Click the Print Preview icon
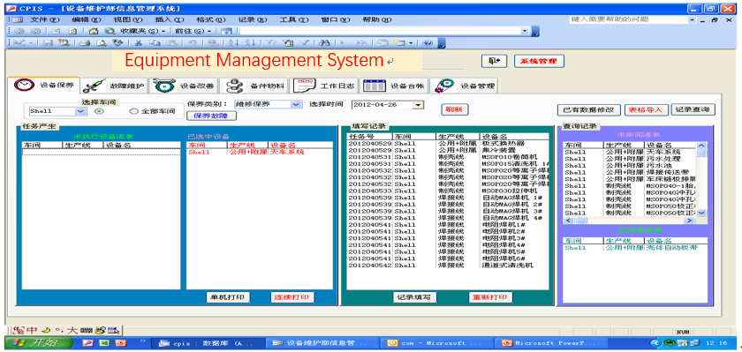The image size is (742, 352). click(102, 43)
